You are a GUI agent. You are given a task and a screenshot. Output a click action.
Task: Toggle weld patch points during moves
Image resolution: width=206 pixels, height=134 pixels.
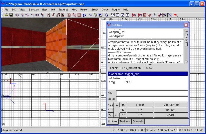coord(165,15)
